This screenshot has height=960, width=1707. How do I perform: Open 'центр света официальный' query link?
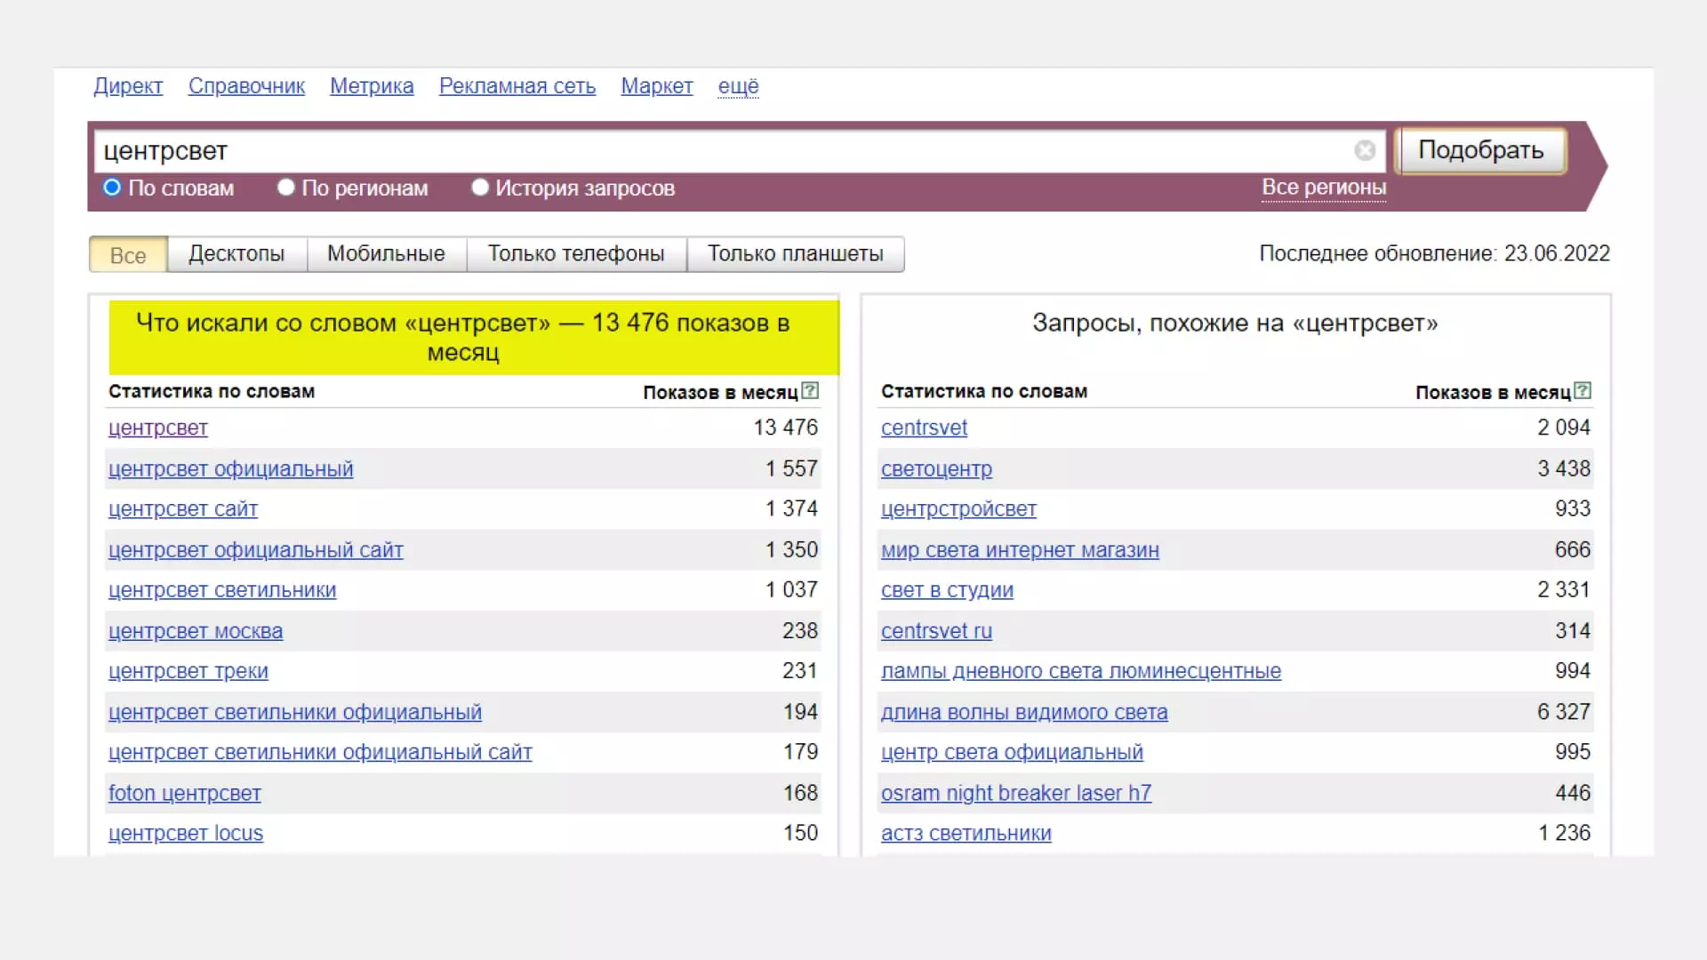click(x=1013, y=752)
